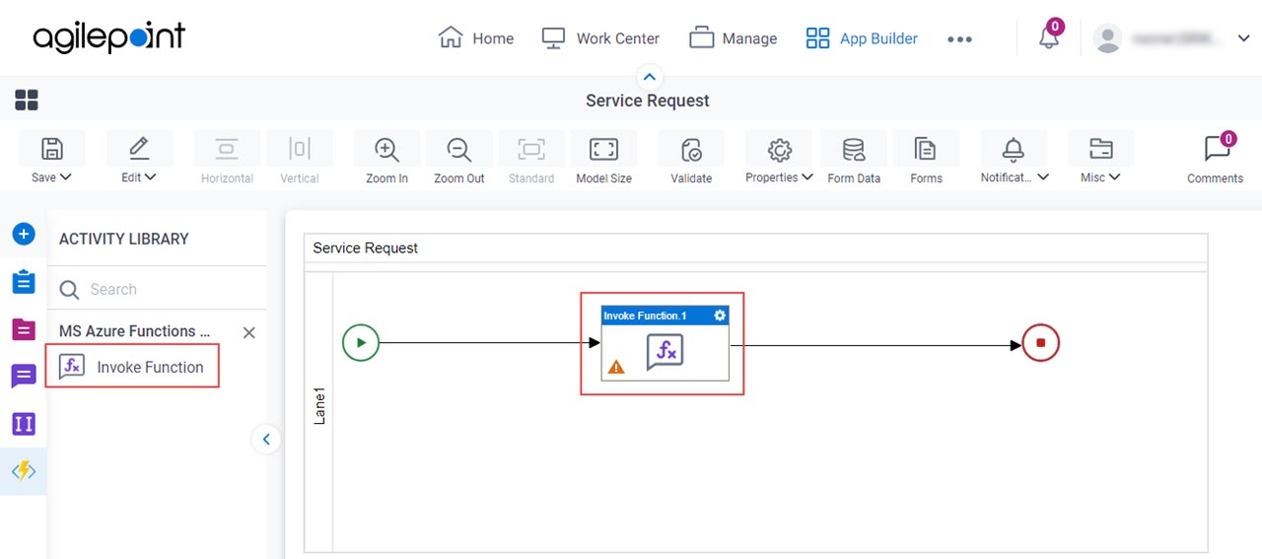Open the Edit toolbar menu
Image resolution: width=1262 pixels, height=559 pixels.
tap(139, 158)
